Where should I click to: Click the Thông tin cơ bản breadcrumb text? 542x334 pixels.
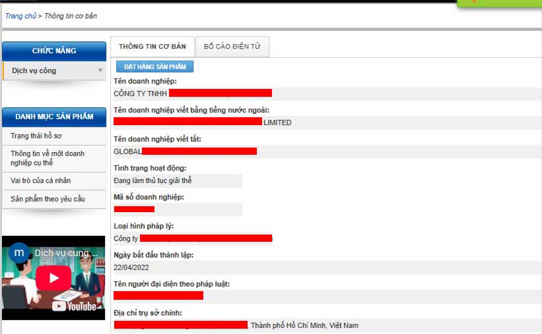(70, 16)
